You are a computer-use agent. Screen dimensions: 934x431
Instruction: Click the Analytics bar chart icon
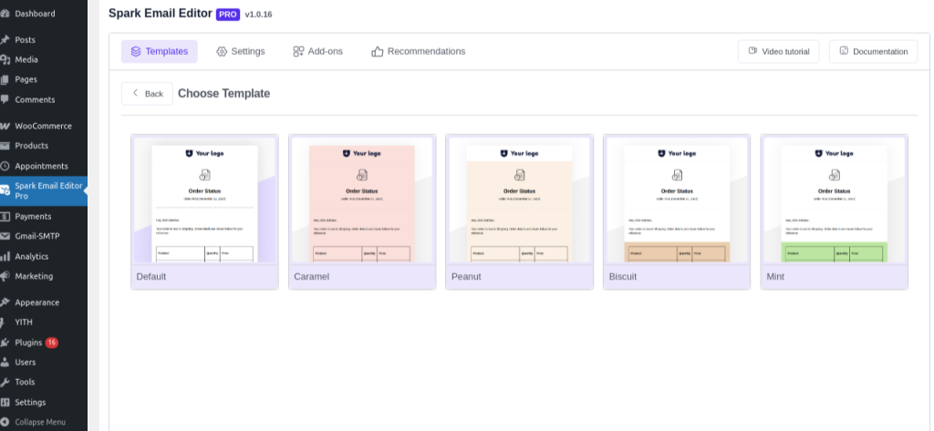point(5,257)
